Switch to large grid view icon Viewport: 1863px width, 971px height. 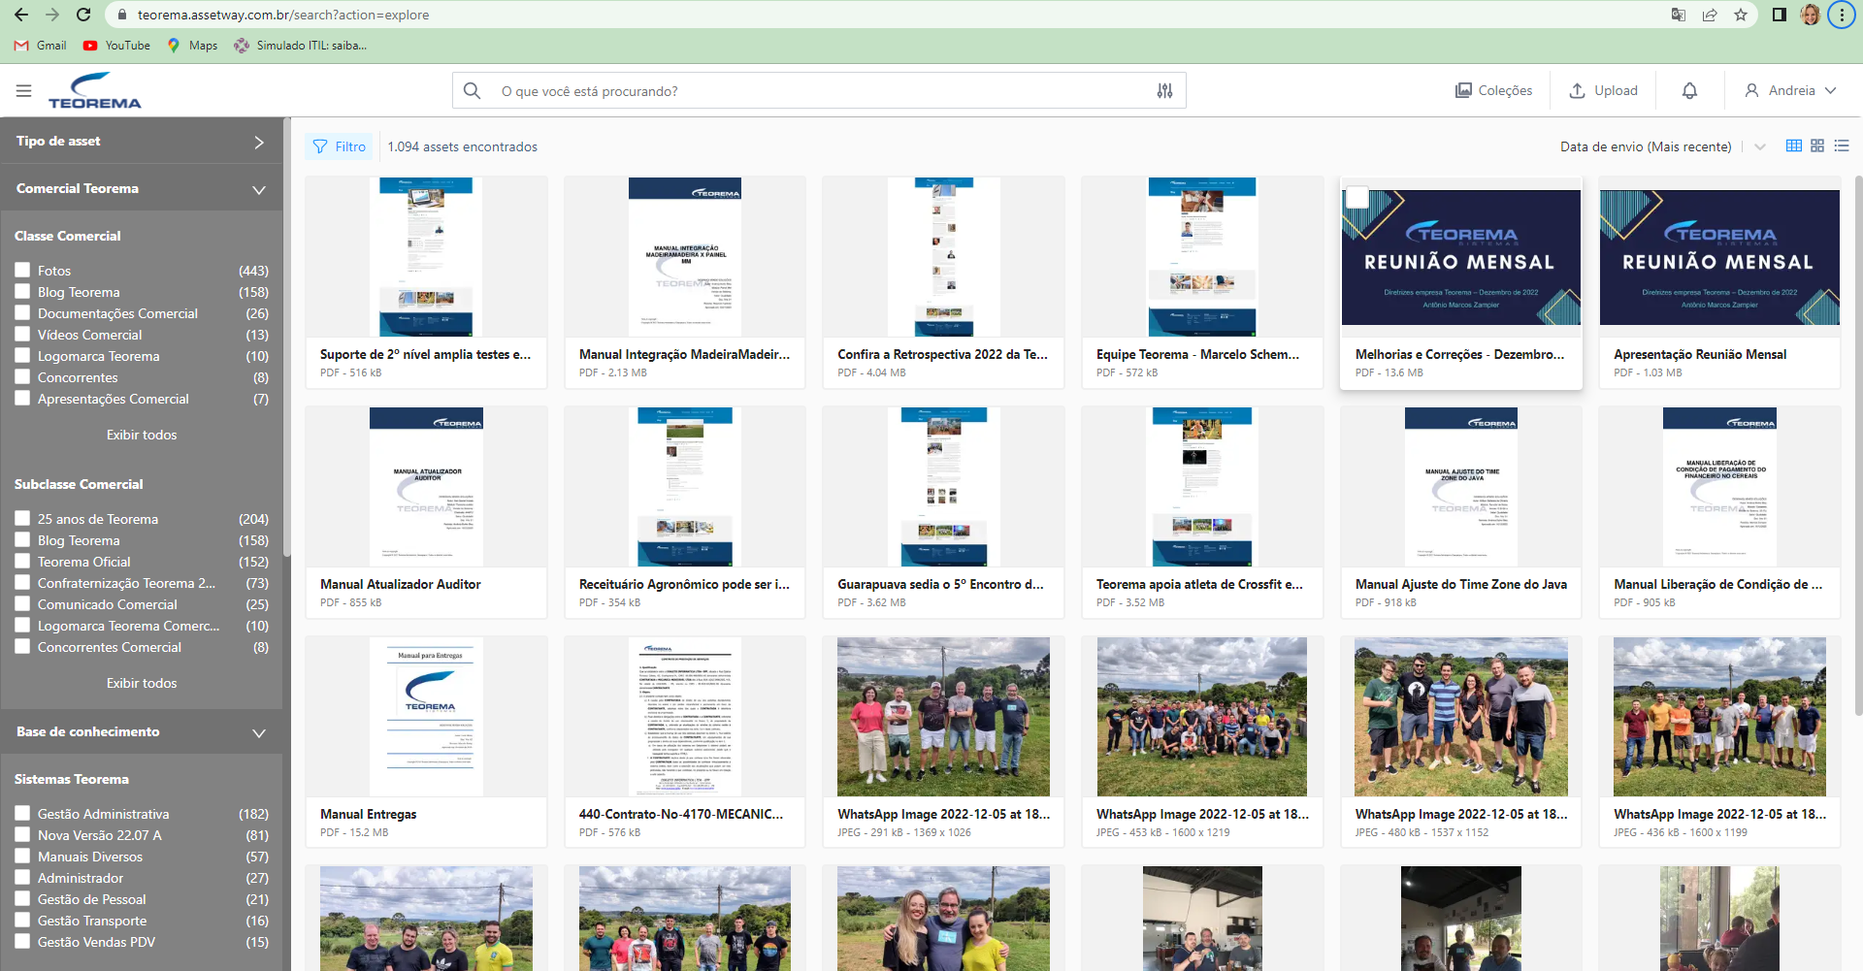1817,146
